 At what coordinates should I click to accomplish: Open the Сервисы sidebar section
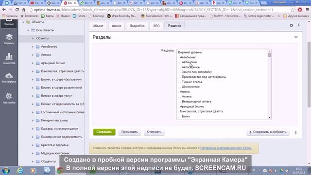pos(9,39)
